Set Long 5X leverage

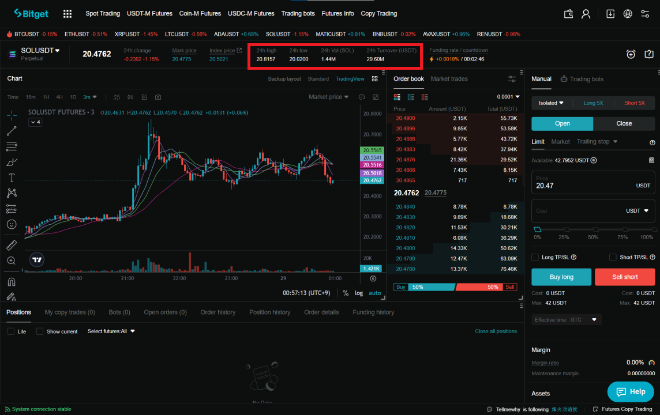coord(593,103)
